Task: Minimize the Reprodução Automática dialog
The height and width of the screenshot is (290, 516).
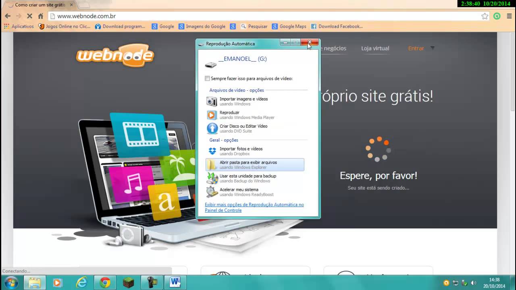Action: [x=285, y=42]
